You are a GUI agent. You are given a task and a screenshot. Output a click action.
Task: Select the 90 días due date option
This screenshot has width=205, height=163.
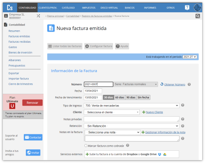pos(131,97)
